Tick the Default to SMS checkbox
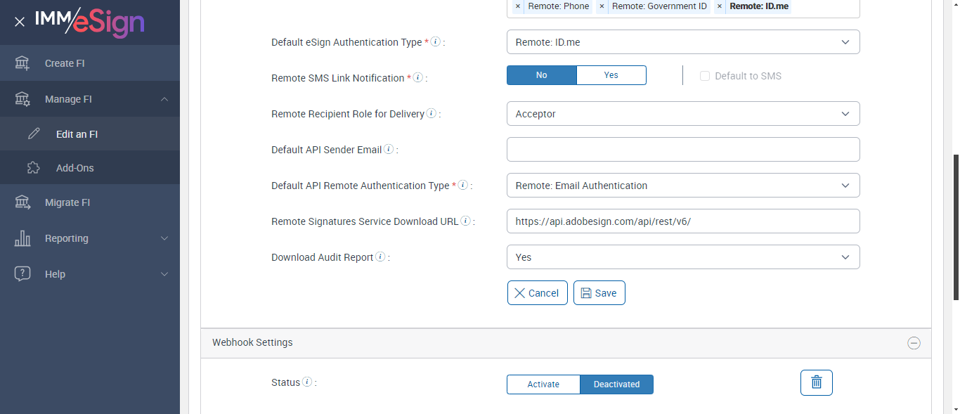 pyautogui.click(x=705, y=76)
